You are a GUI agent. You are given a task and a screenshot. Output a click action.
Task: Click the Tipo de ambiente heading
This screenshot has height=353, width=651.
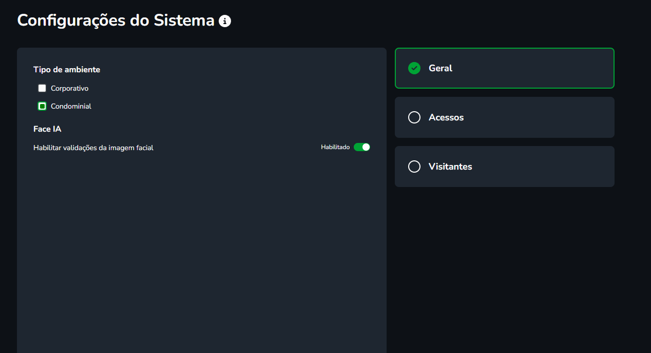coord(67,69)
